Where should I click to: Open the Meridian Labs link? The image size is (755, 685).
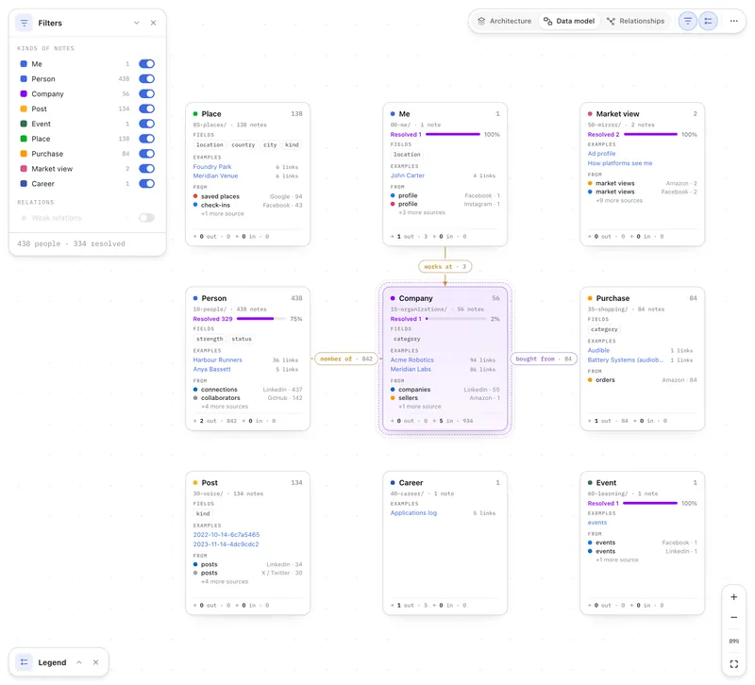411,369
